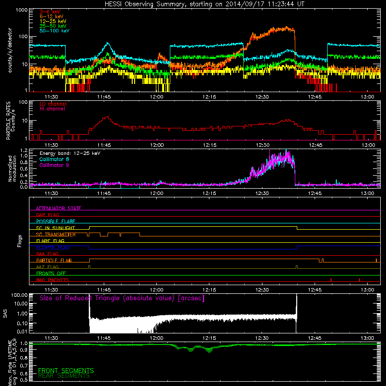The image size is (386, 386).
Task: Click the 1.2 value on modulation axis
Action: tap(24, 150)
